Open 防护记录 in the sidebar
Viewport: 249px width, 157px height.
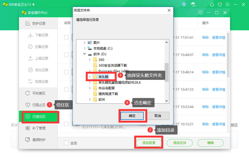coord(38,24)
